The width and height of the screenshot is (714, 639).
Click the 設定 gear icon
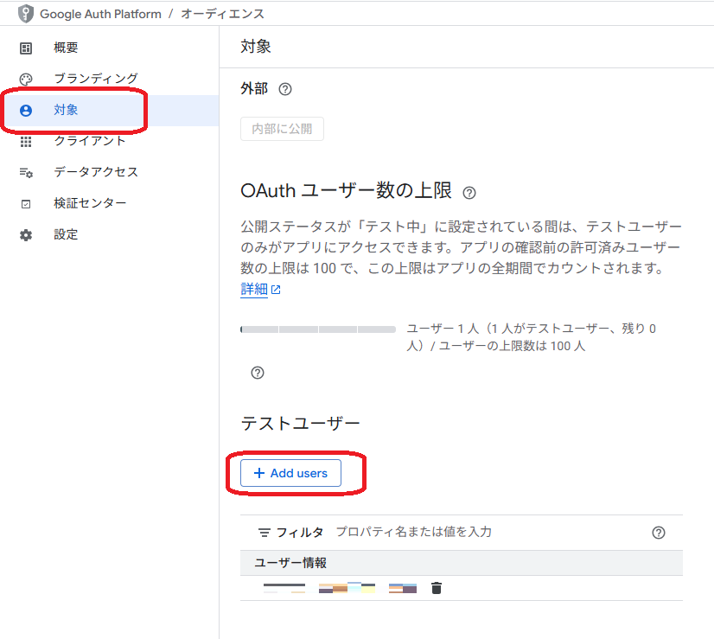[26, 235]
